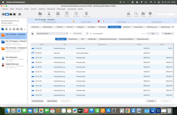Select the mail view mode icon
Screen dimensions: 177x115
[14, 14]
